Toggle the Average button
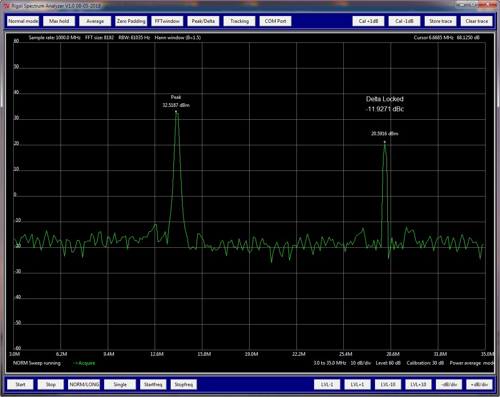500x397 pixels. click(95, 21)
